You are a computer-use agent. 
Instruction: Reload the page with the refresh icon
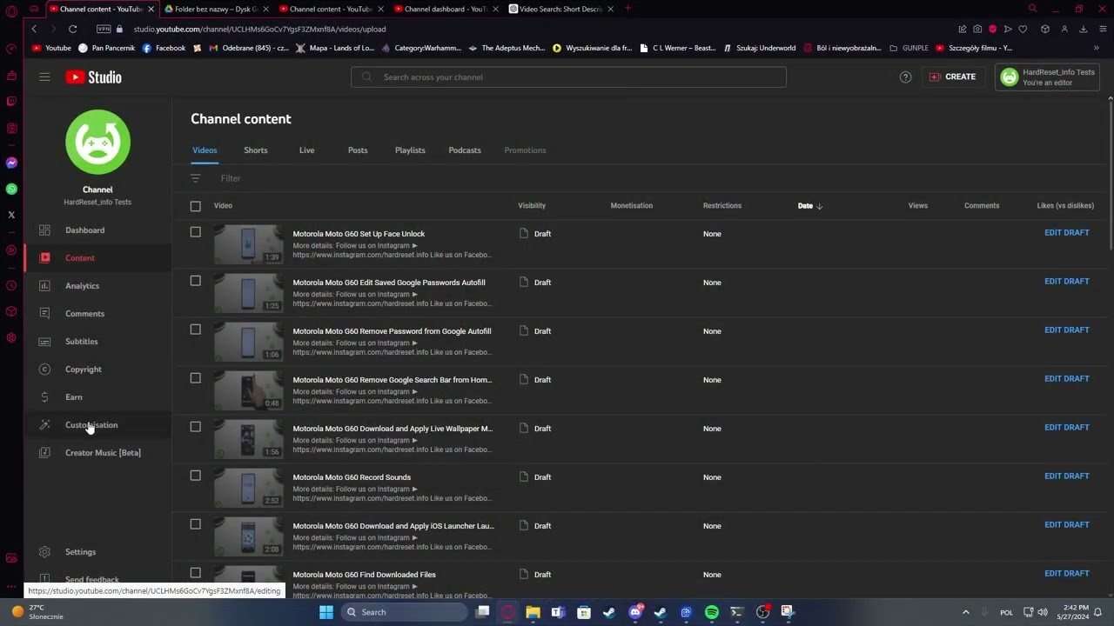click(72, 29)
